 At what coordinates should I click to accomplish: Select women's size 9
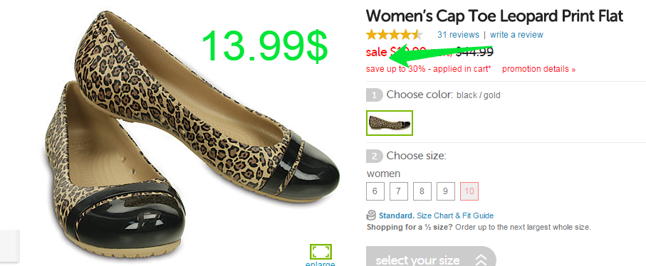coord(446,191)
